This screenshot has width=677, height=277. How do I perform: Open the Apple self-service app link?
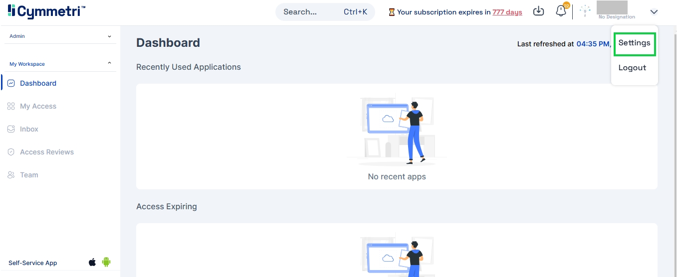point(92,262)
